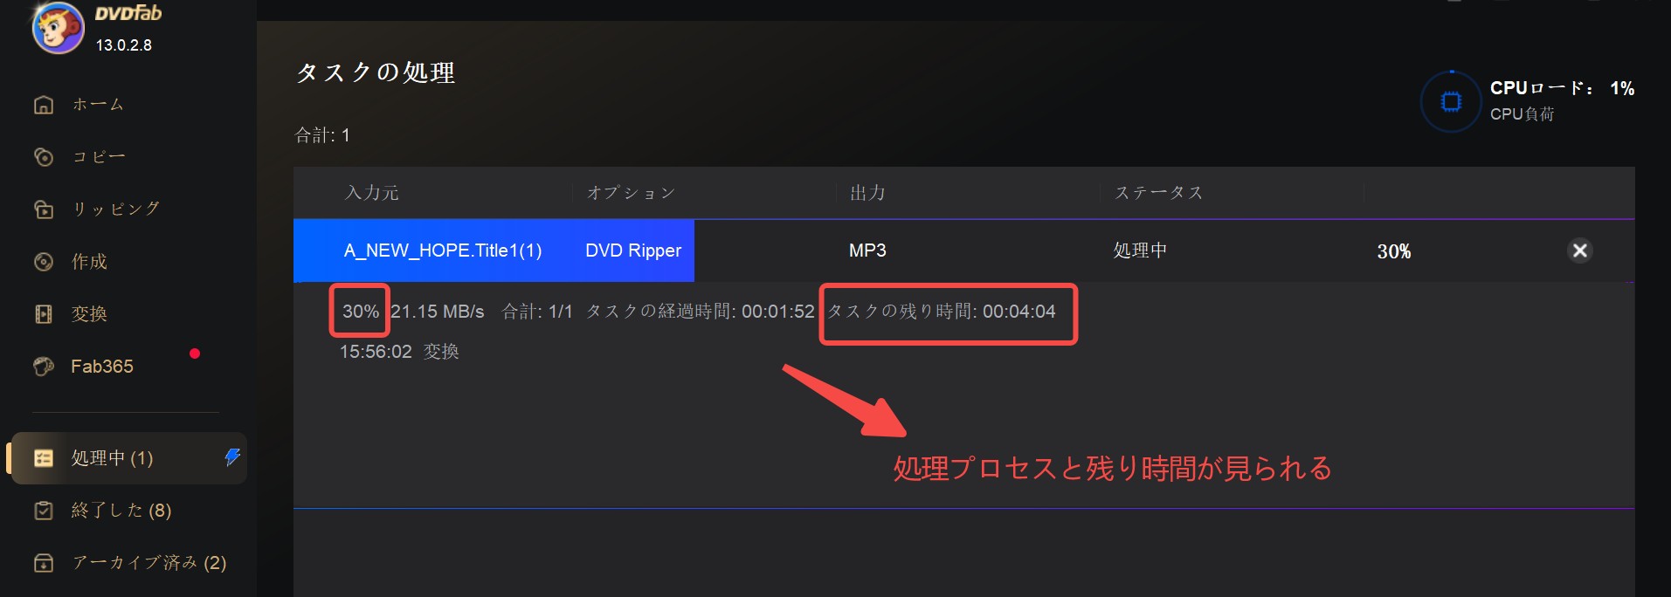The height and width of the screenshot is (597, 1671).
Task: Click the blue lightning bolt icon
Action: pos(232,456)
